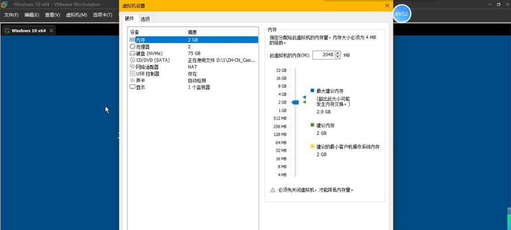Increase memory with the spinner up arrow
Image resolution: width=511 pixels, height=230 pixels.
click(338, 53)
